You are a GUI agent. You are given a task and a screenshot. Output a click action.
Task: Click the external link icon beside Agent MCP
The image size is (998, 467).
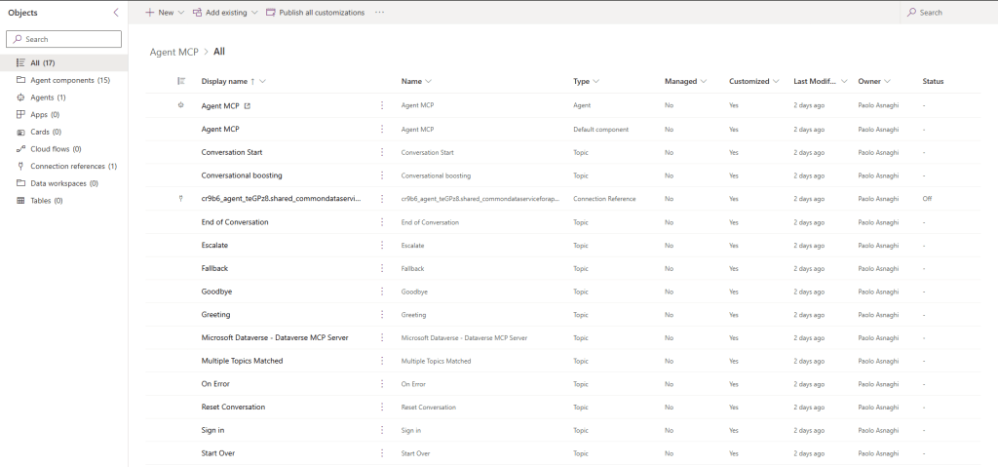pos(247,105)
